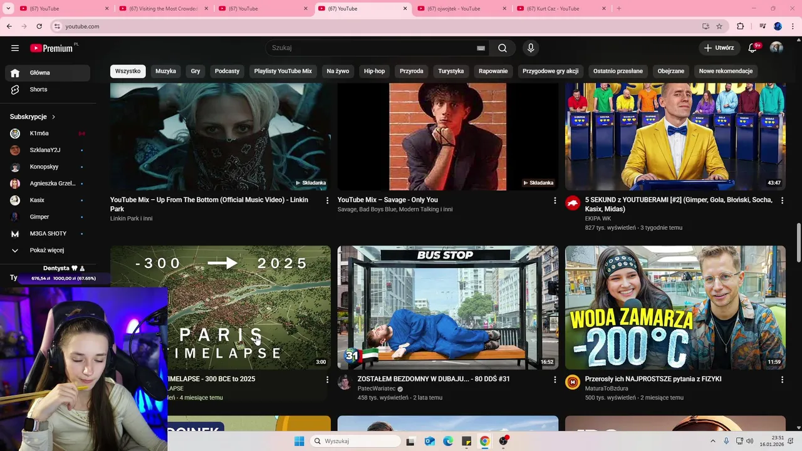Open options for Linkin Park mix
Image resolution: width=802 pixels, height=451 pixels.
[327, 200]
